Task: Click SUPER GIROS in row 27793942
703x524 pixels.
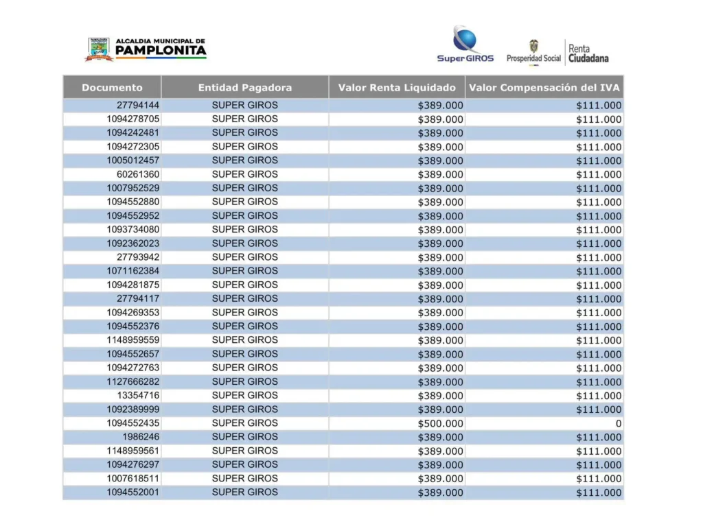Action: click(x=245, y=257)
